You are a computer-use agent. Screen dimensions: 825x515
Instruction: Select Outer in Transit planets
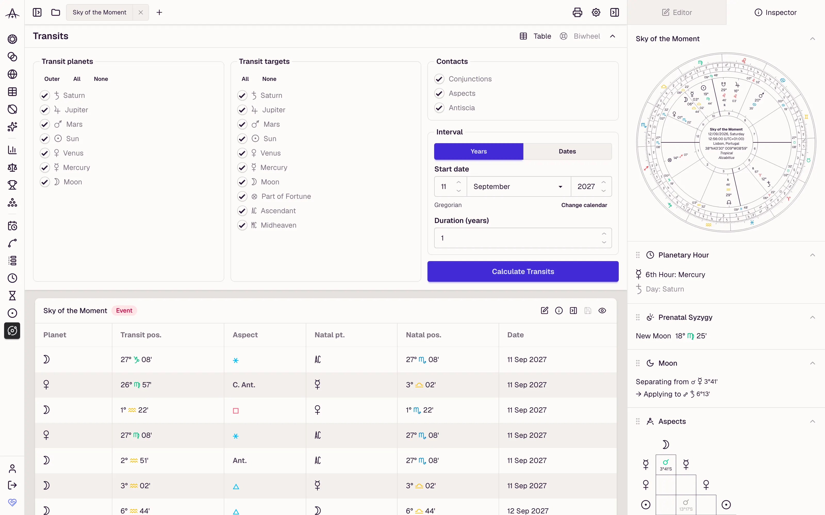coord(52,79)
